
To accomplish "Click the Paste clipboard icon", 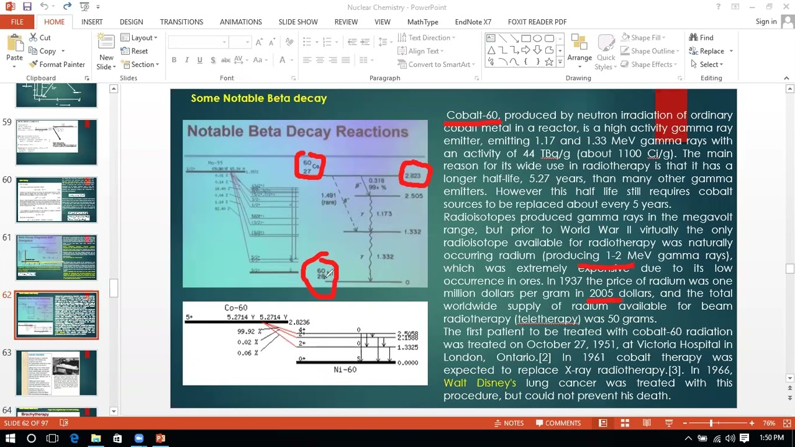I will point(14,43).
